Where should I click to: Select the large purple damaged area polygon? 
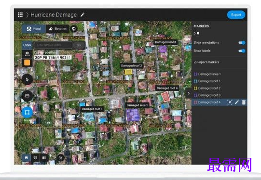point(133,115)
